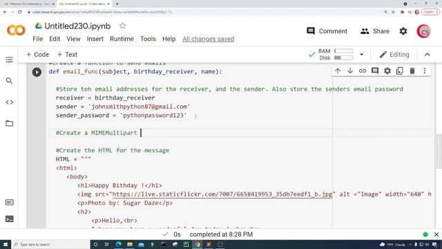Open the Google Drive icon beside title

39,26
